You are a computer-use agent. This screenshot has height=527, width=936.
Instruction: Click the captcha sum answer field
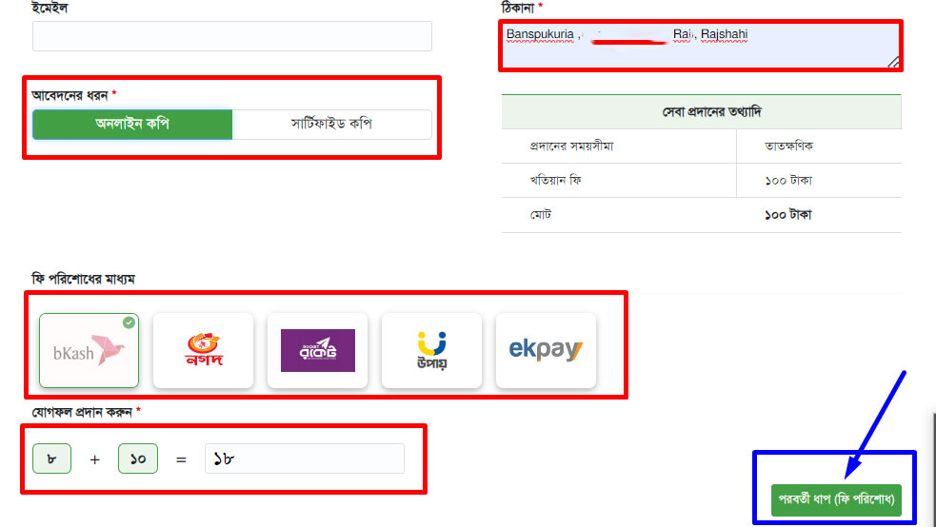[x=305, y=459]
